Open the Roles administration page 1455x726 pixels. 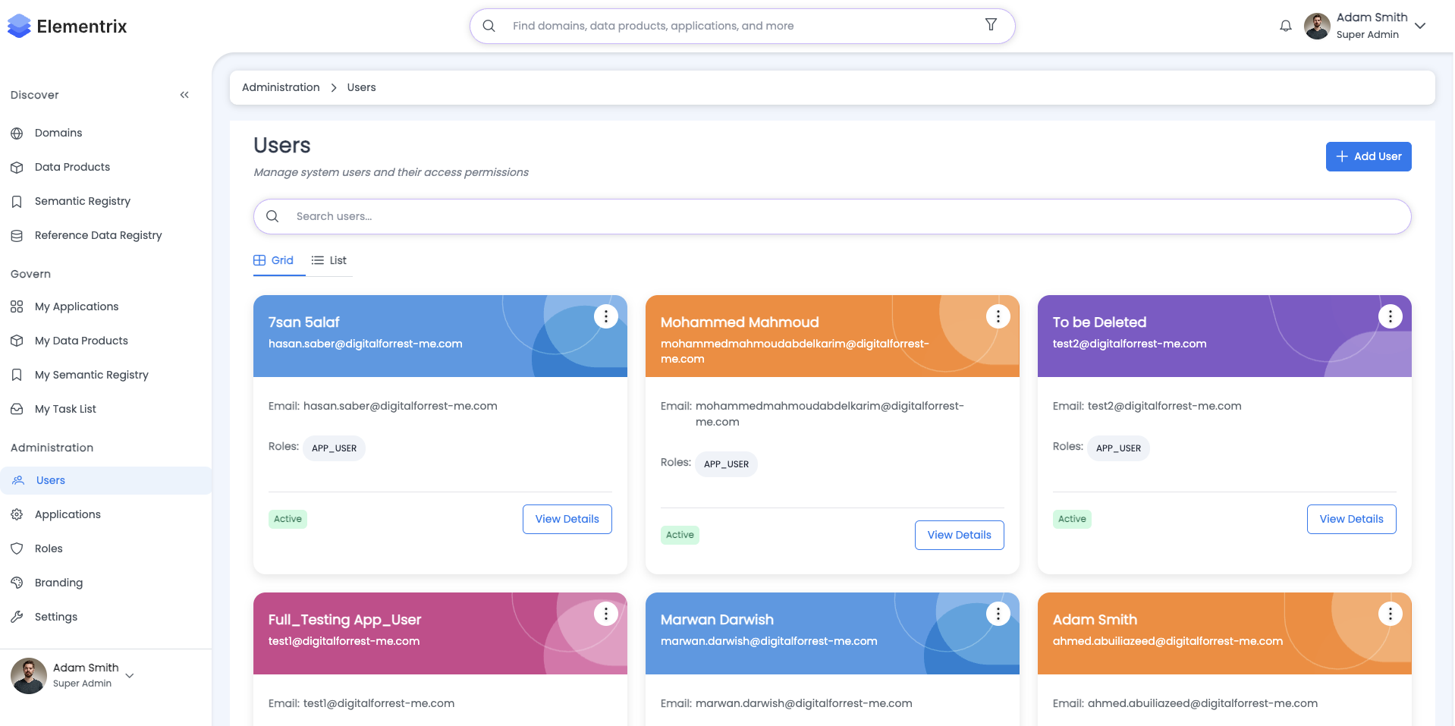pos(49,548)
